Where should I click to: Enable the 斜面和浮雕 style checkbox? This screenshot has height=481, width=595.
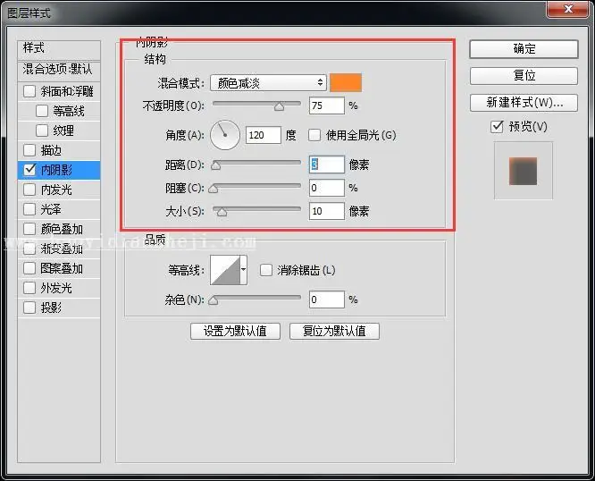click(x=29, y=91)
